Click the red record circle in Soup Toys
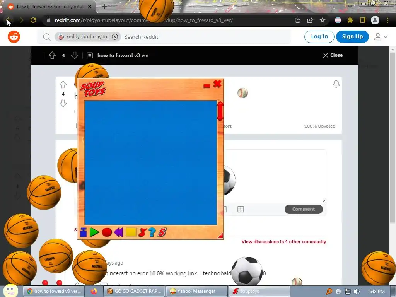396x297 pixels. (107, 232)
